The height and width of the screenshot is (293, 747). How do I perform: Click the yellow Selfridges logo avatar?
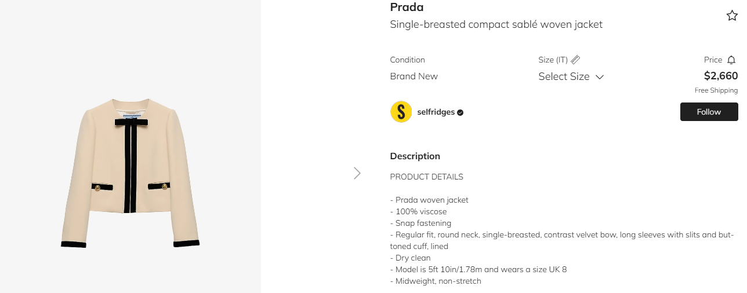[x=401, y=112]
